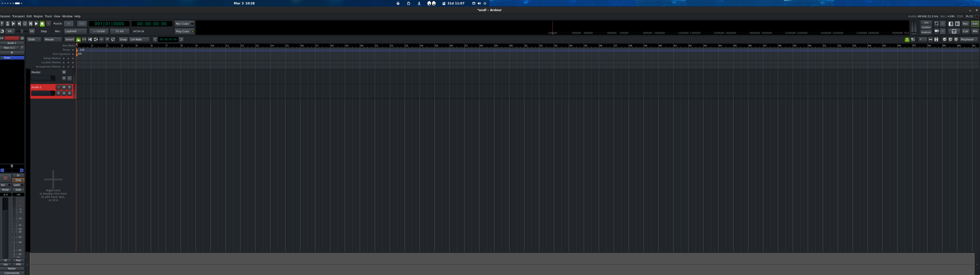The height and width of the screenshot is (275, 980).
Task: Open Main In 1 input selector
Action: (x=10, y=48)
